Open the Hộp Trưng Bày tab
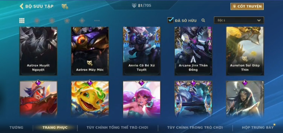 (x=258, y=128)
